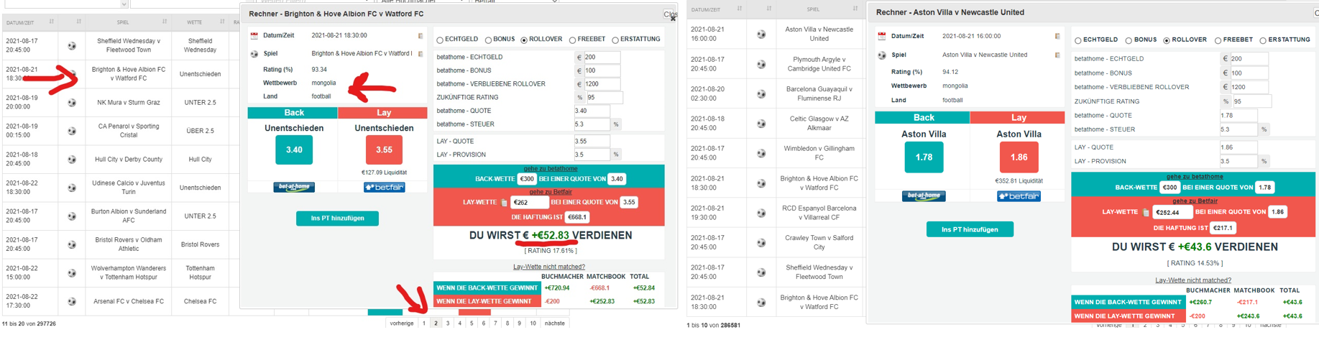Click the bet-at-home logo in the Aston Villa calculator
Viewport: 1319px width, 340px height.
coord(924,196)
